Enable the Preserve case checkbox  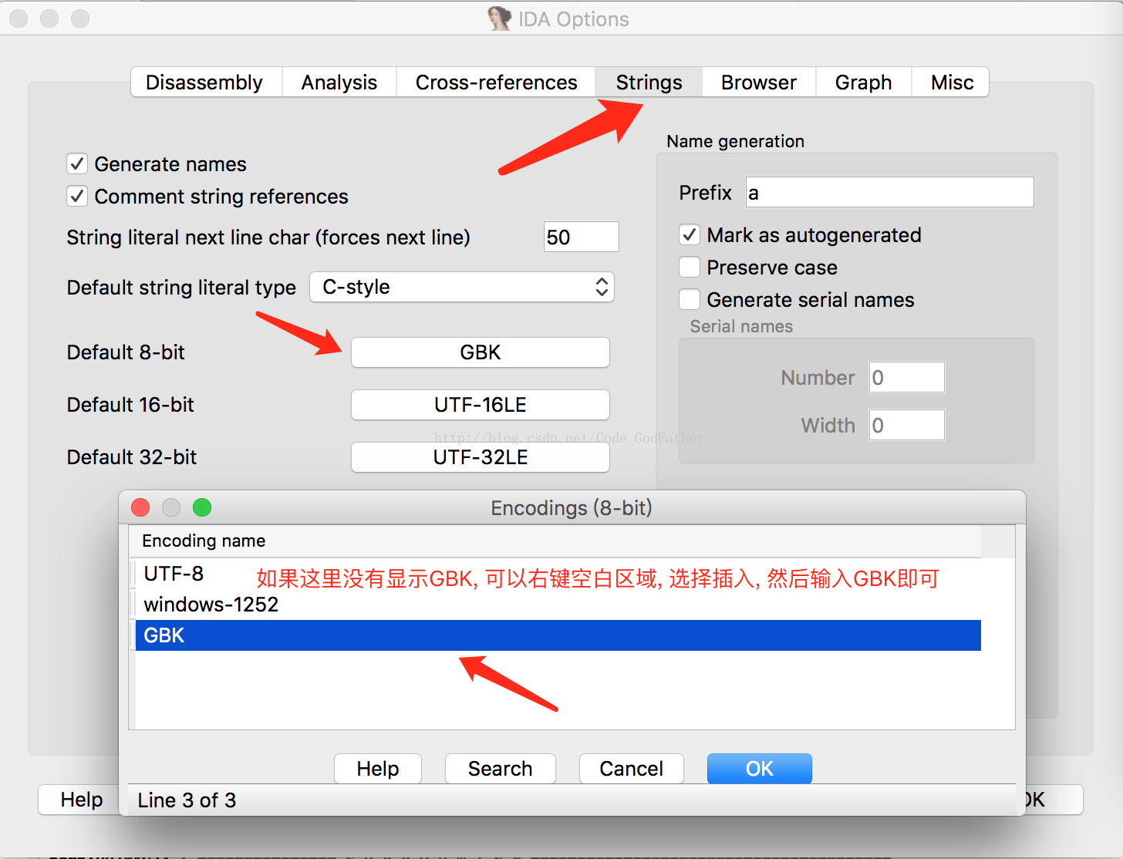pos(690,267)
